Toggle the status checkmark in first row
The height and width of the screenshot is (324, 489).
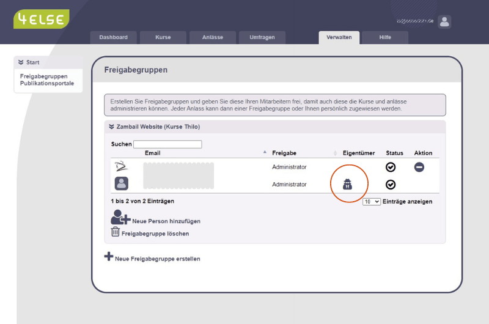[391, 167]
